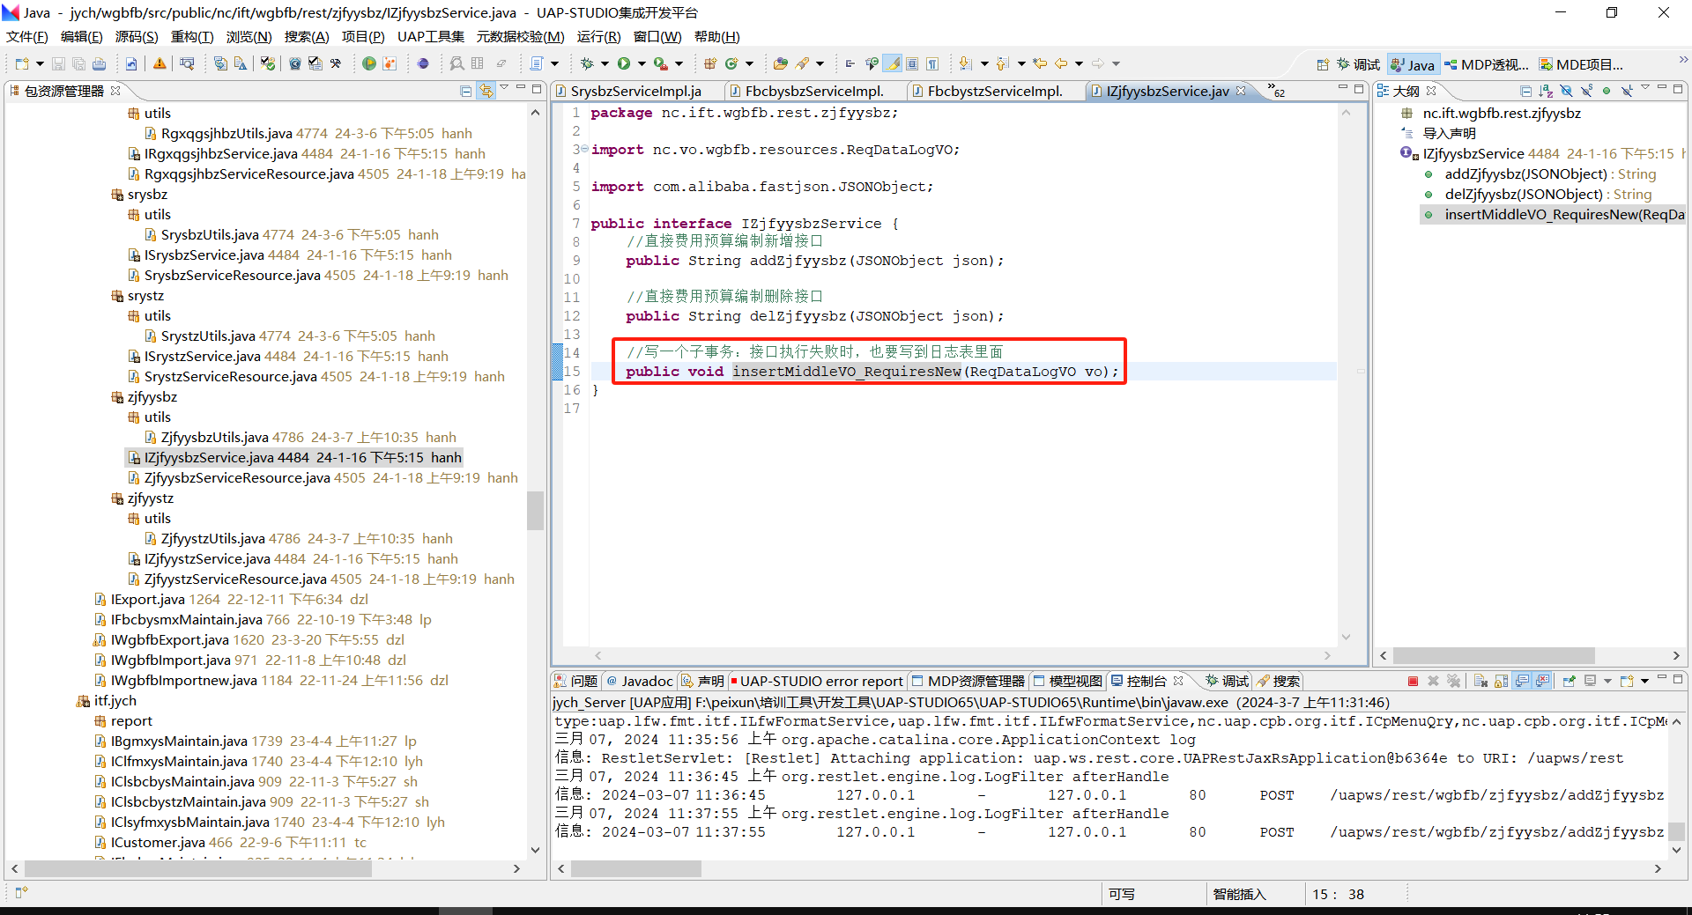This screenshot has height=915, width=1692.
Task: Click inside the insertMiddleVO_RequiresNew method name in editor
Action: pos(846,372)
